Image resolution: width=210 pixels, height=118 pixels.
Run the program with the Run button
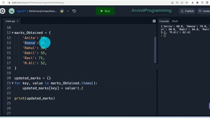click(105, 11)
